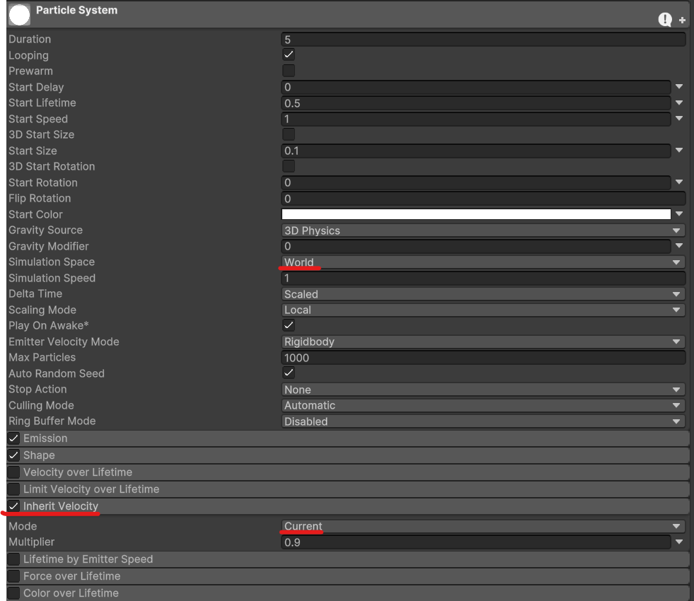Open the Start Lifetime curve dropdown arrow
Viewport: 694px width, 601px height.
pyautogui.click(x=680, y=103)
